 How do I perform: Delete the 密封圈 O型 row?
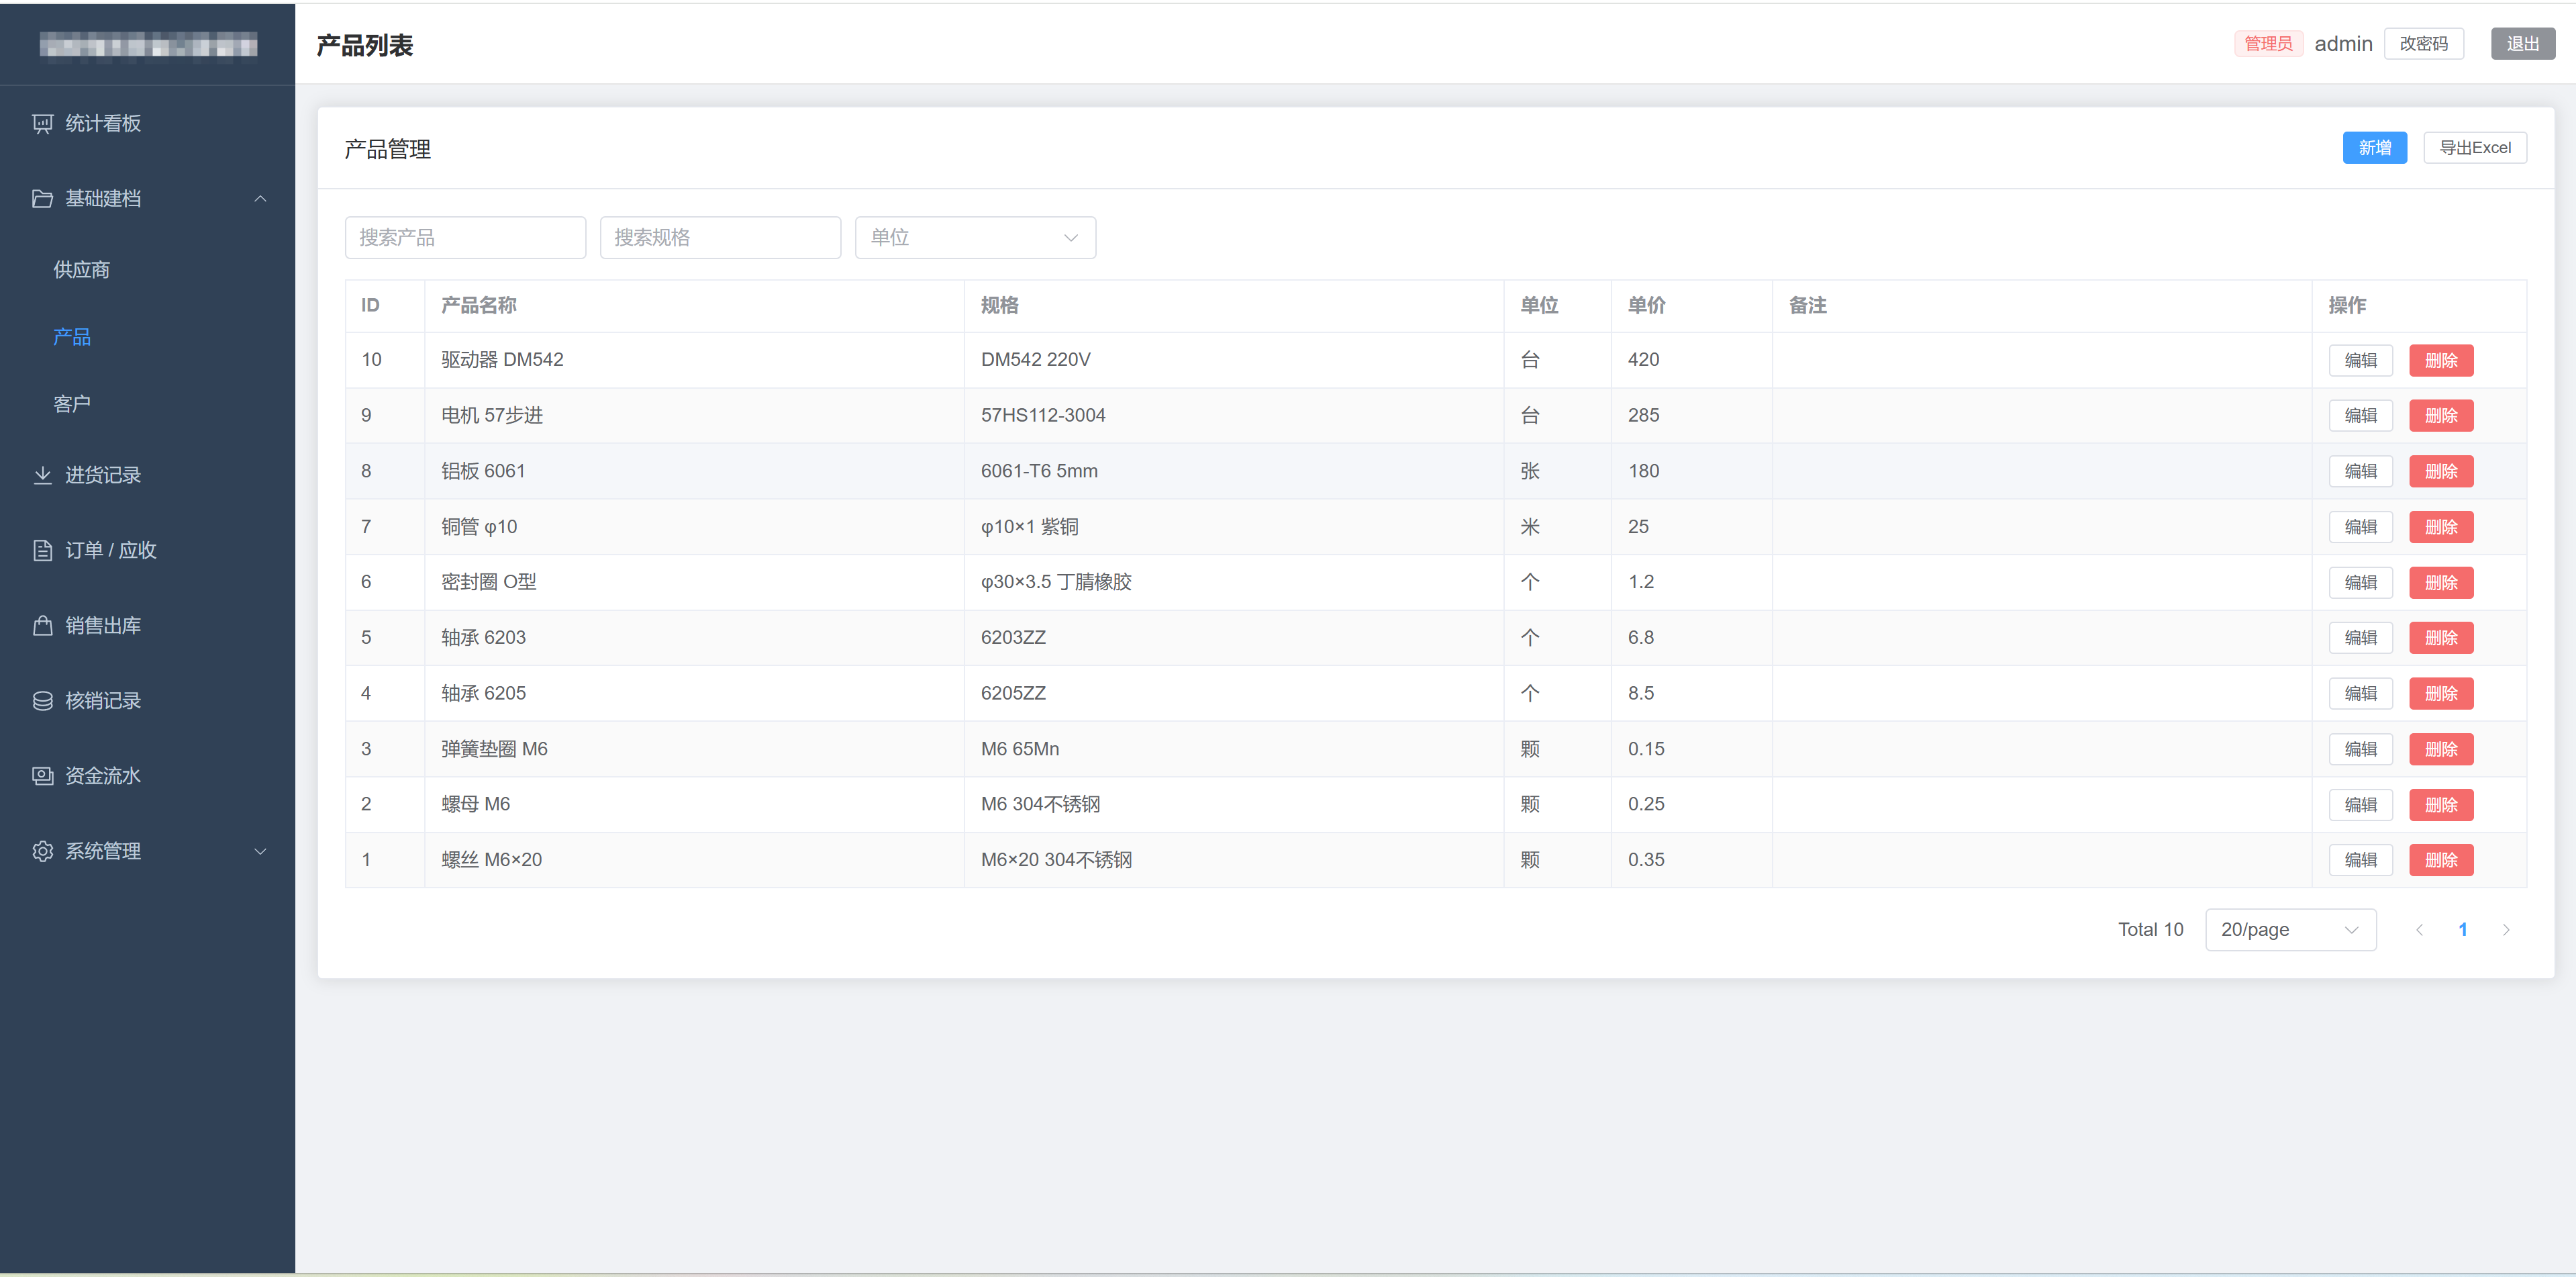(2441, 582)
